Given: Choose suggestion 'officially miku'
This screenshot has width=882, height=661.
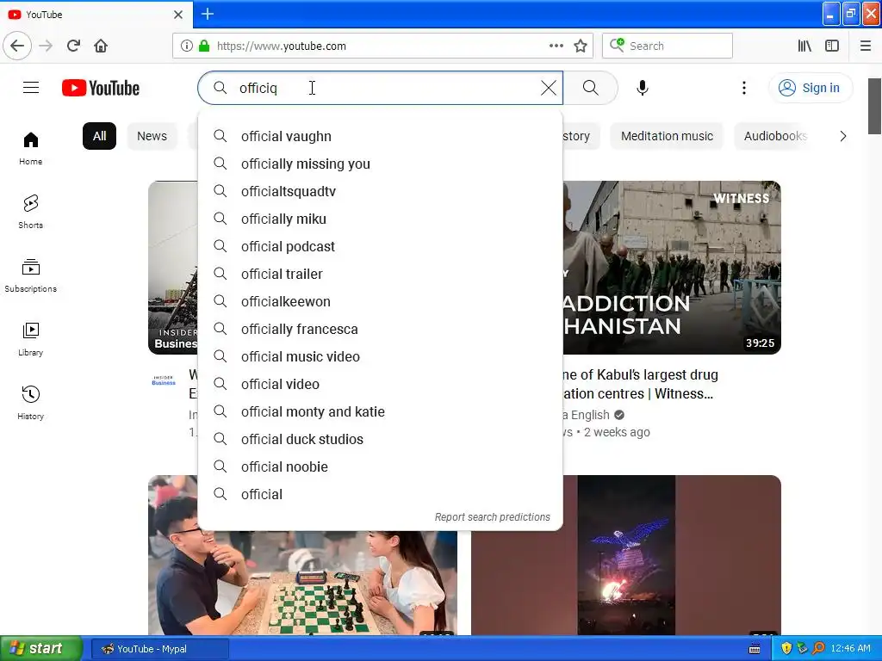Looking at the screenshot, I should tap(380, 219).
